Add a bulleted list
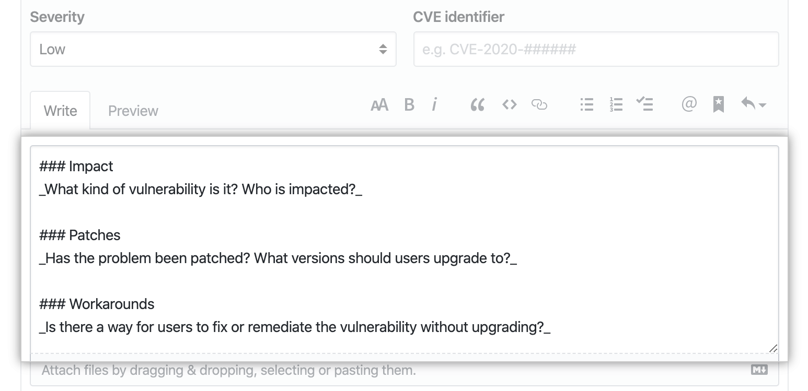The image size is (808, 391). tap(586, 104)
